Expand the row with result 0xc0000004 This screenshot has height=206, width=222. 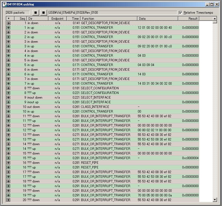point(8,158)
